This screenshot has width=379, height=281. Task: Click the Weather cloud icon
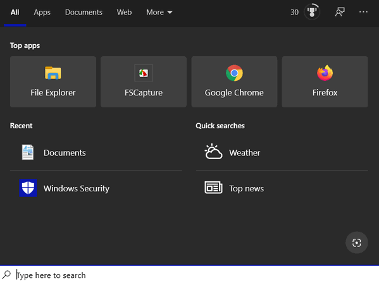[213, 152]
